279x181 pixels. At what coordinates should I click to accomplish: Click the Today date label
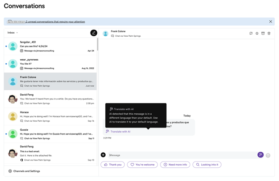(187, 116)
